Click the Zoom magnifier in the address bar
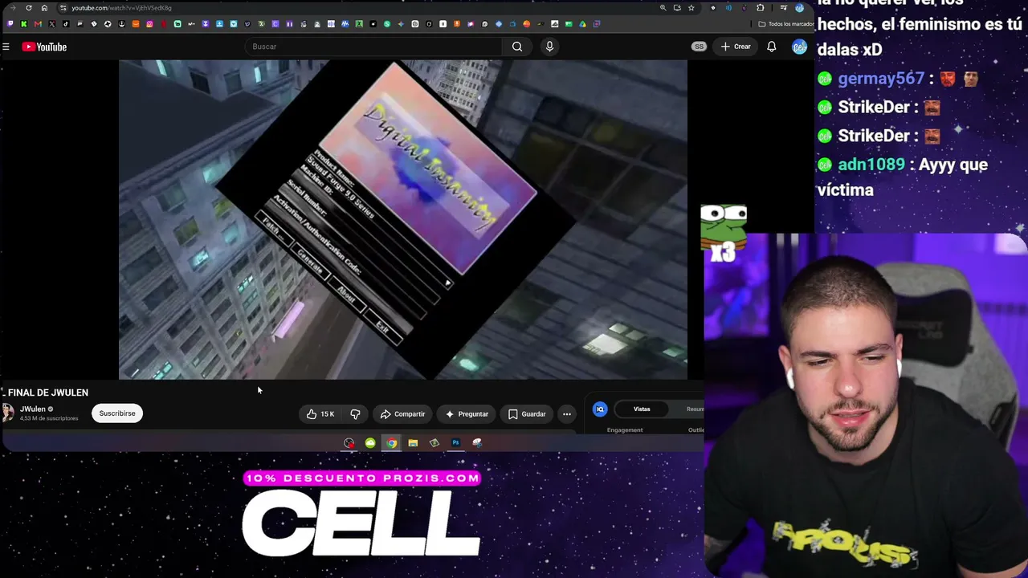The image size is (1028, 578). pos(663,8)
